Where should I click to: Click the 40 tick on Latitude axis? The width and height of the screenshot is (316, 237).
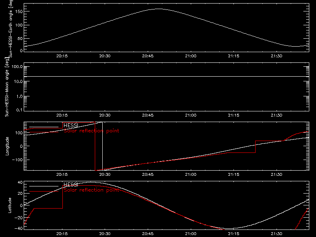(21, 182)
